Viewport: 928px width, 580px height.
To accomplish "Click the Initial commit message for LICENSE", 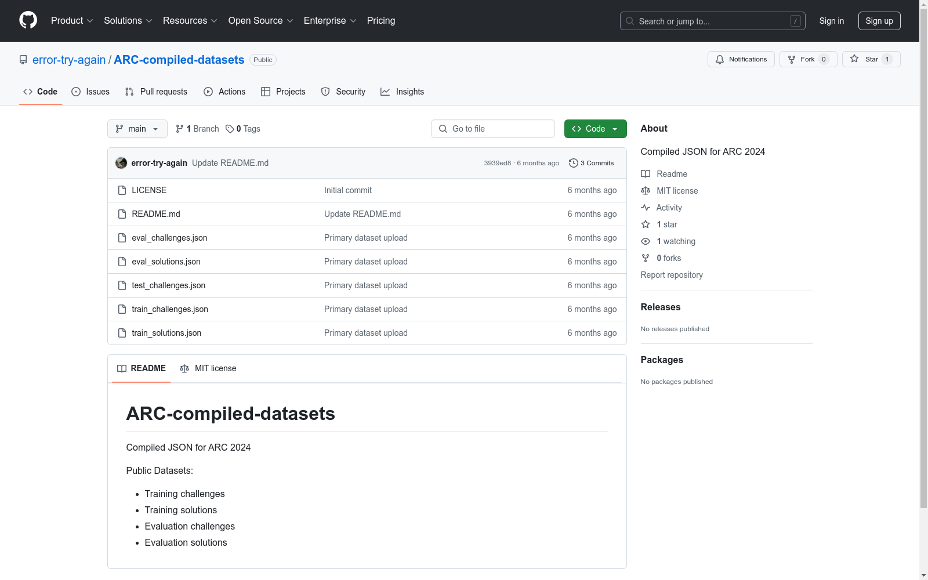I will [348, 190].
